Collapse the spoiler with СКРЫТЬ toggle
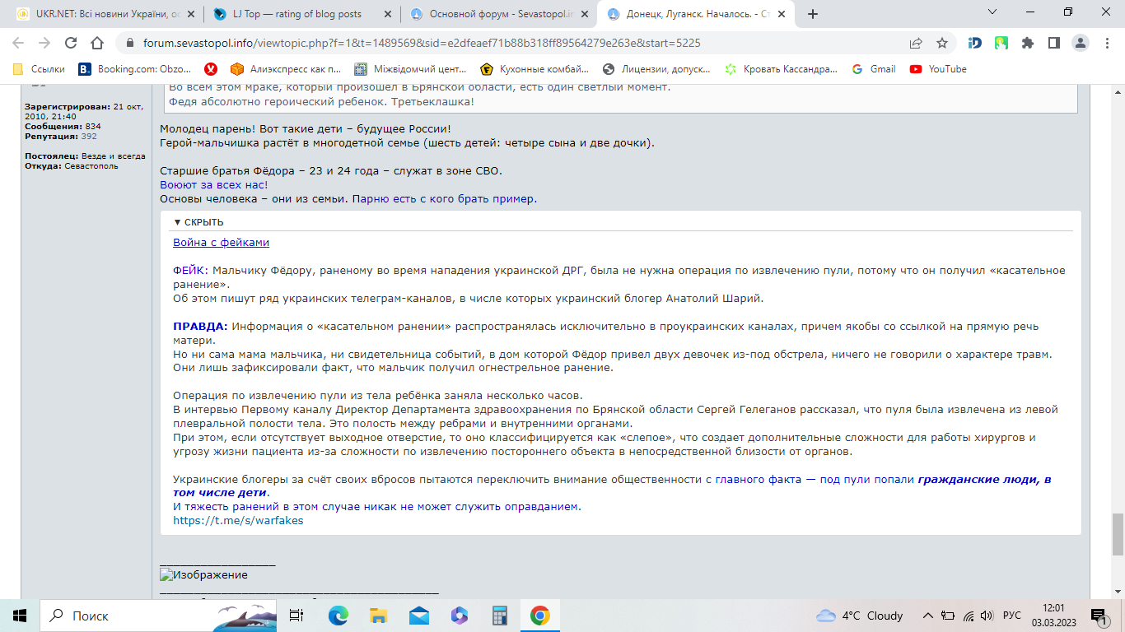Screen dimensions: 1125x632 click(198, 222)
